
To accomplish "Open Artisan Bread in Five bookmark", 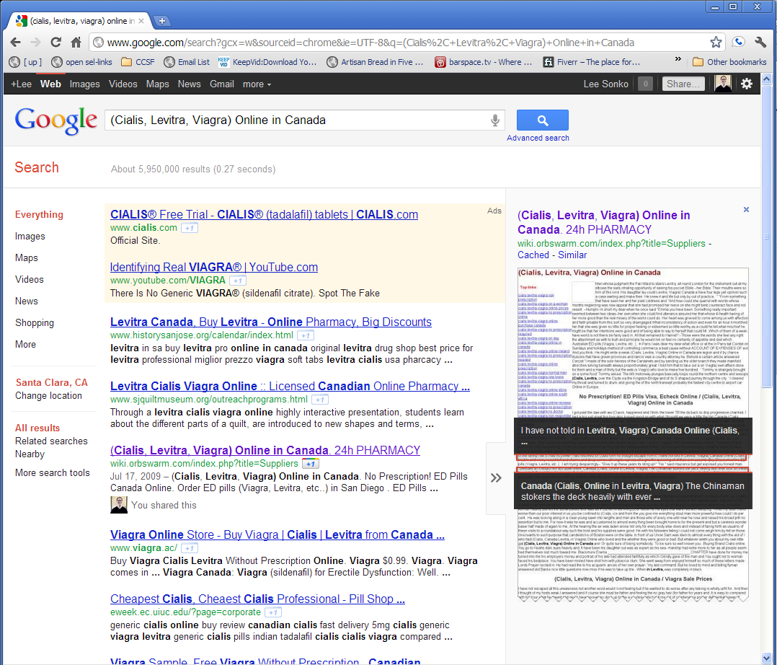I will pyautogui.click(x=375, y=62).
